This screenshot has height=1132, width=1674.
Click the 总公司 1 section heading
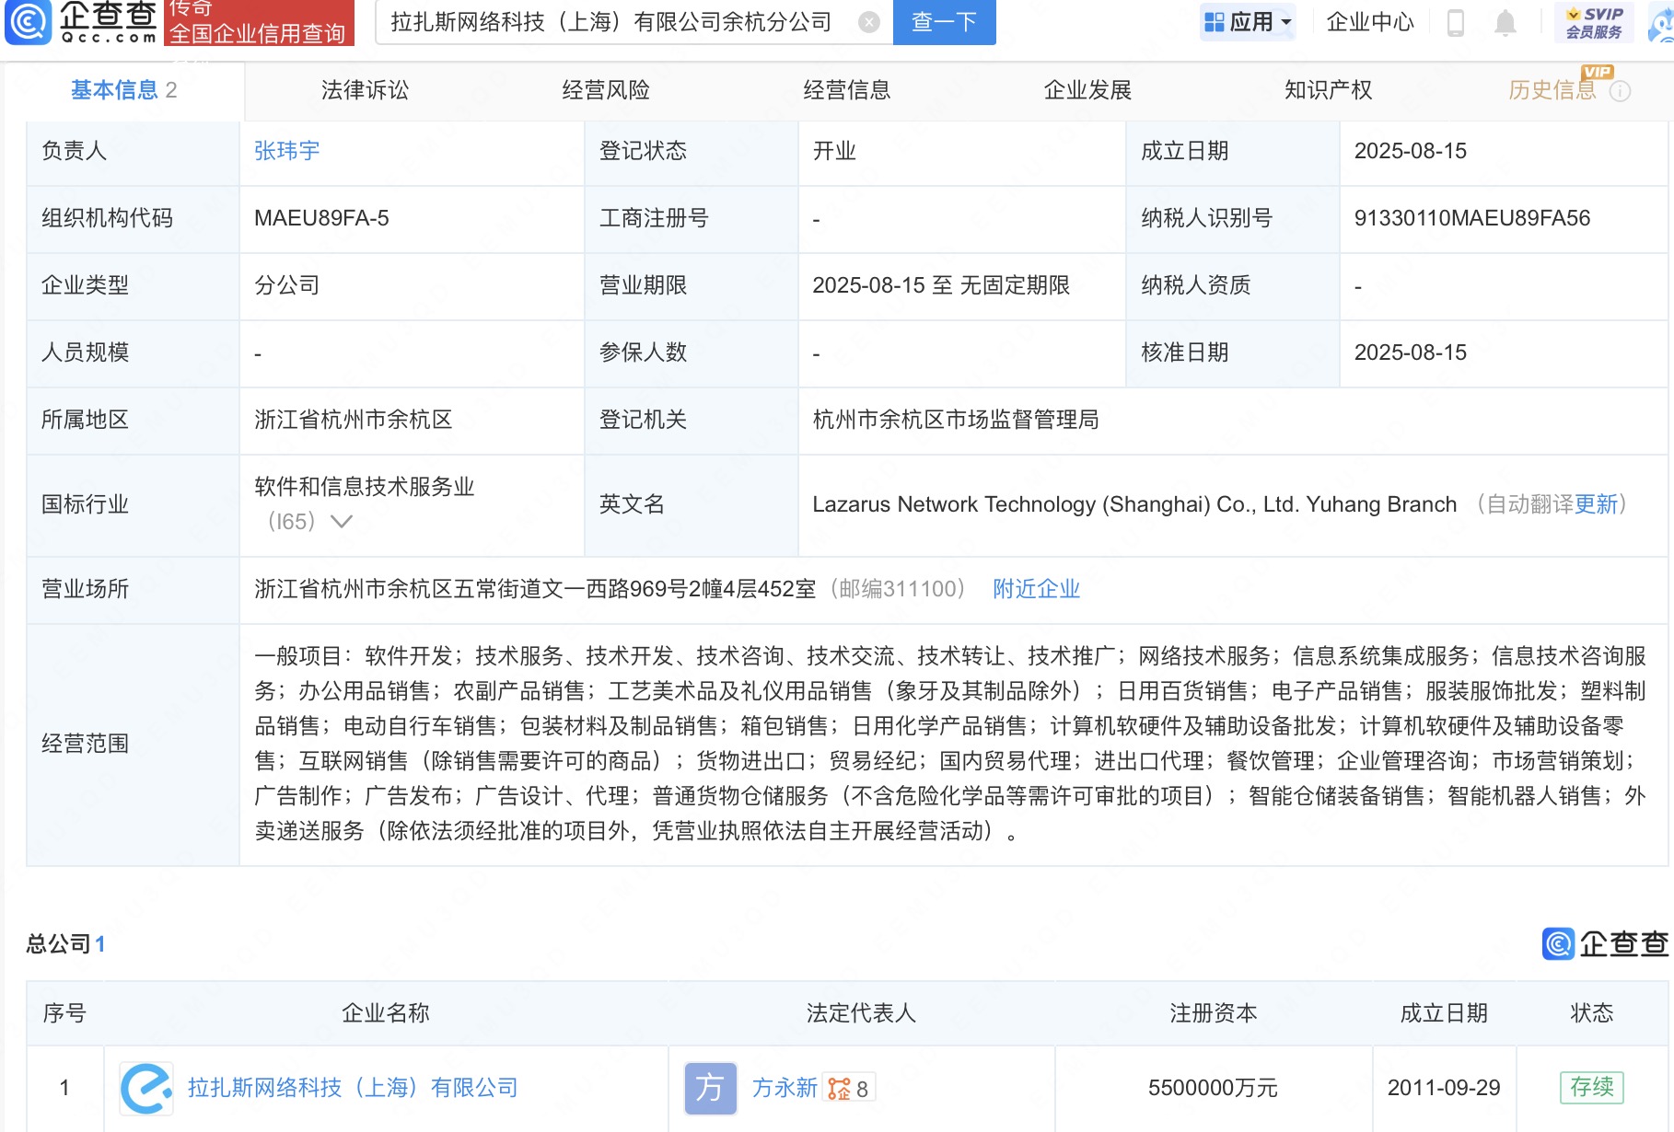point(65,944)
